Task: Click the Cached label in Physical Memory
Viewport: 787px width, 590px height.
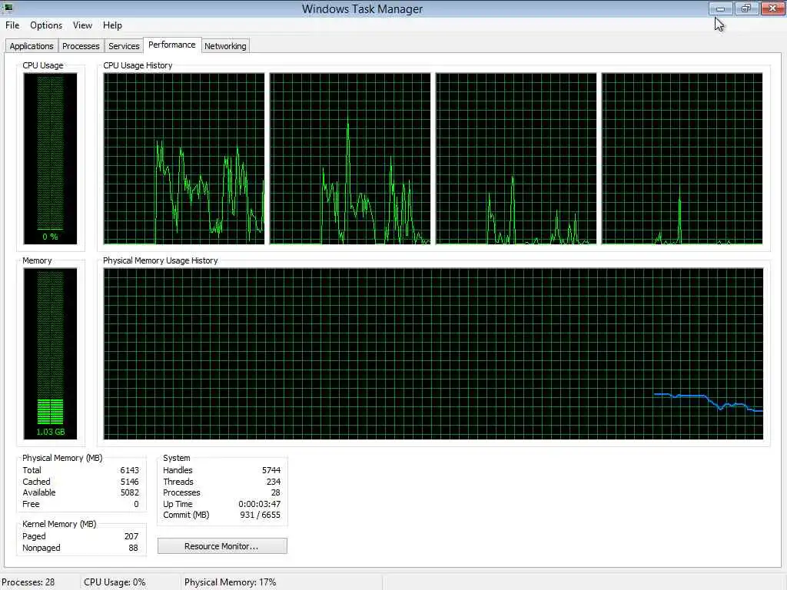Action: pos(36,482)
